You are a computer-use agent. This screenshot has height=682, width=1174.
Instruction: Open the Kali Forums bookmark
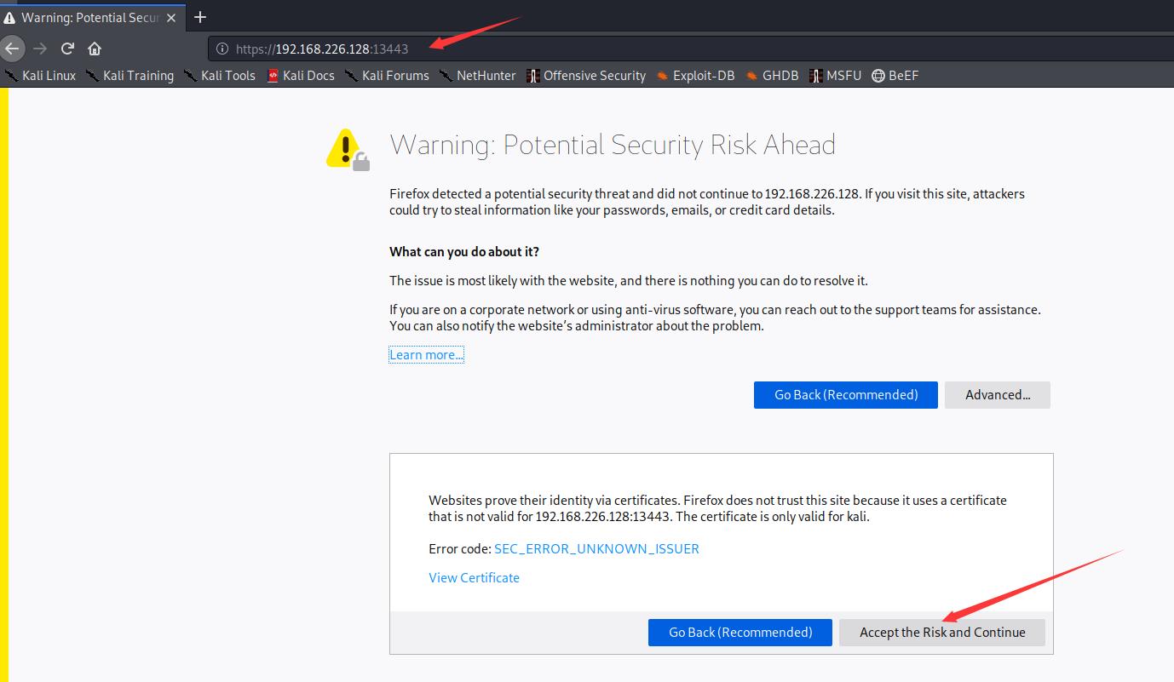tap(387, 76)
